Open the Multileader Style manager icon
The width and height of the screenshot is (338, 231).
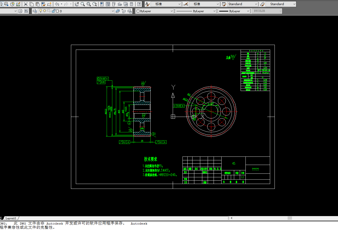pyautogui.click(x=262, y=4)
